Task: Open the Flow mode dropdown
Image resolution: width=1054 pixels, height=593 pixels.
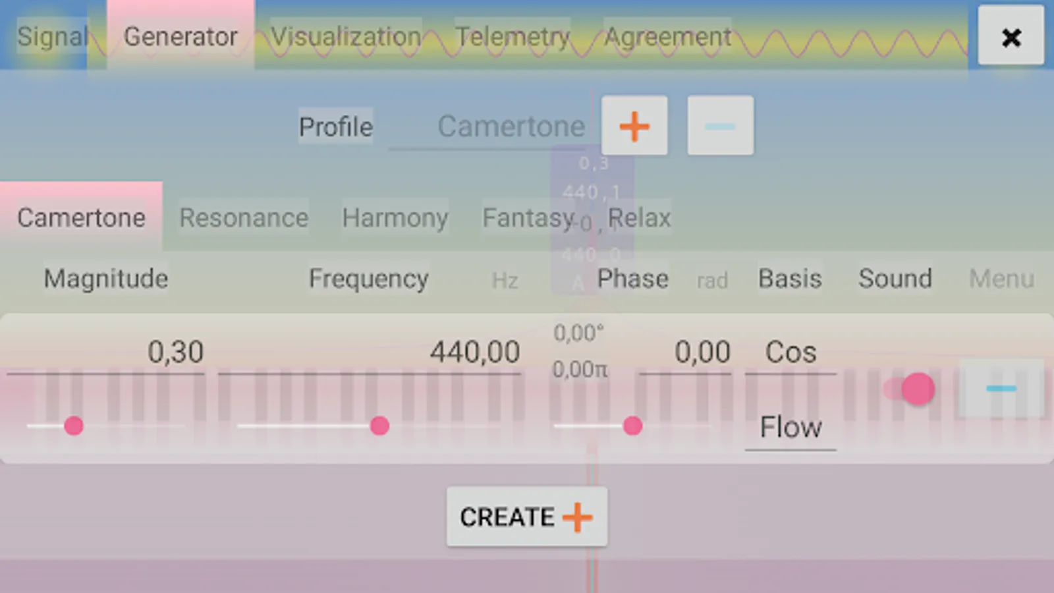Action: [790, 428]
